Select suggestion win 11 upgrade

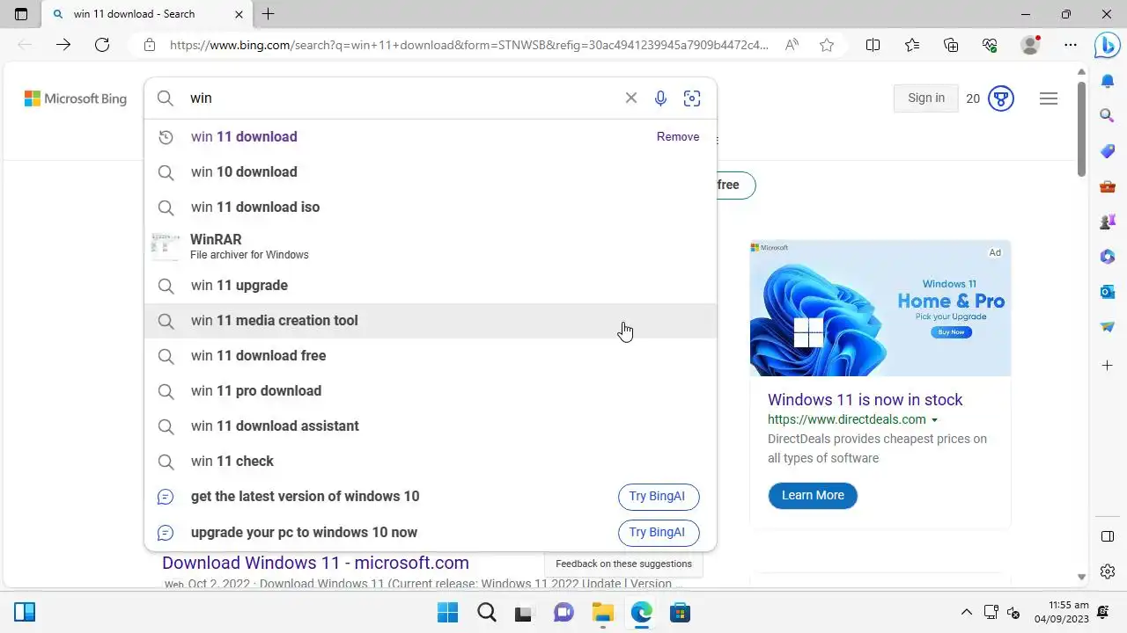[431, 285]
